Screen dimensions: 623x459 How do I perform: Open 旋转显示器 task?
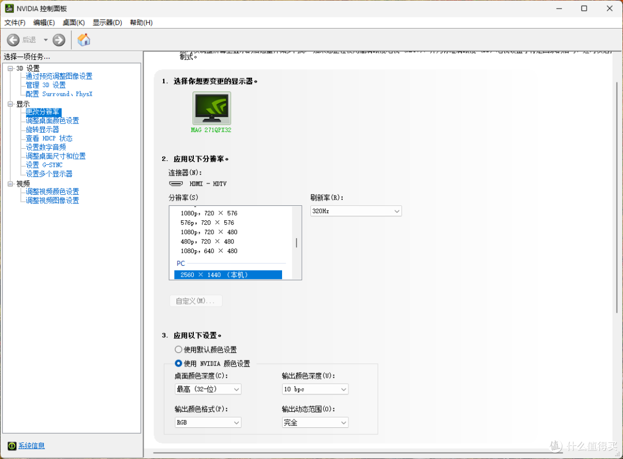[43, 130]
